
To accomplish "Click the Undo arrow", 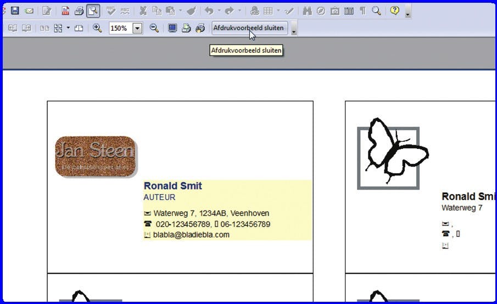I will coord(209,11).
